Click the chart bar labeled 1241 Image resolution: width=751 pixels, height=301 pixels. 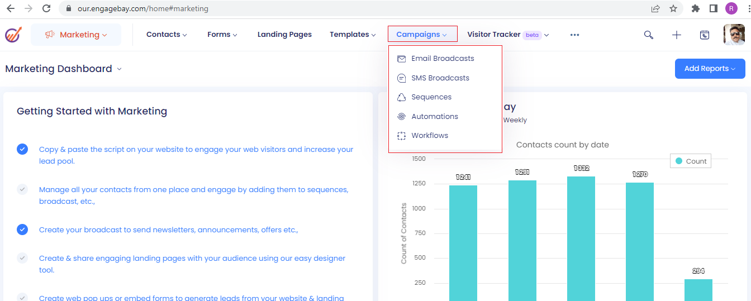coord(463,243)
